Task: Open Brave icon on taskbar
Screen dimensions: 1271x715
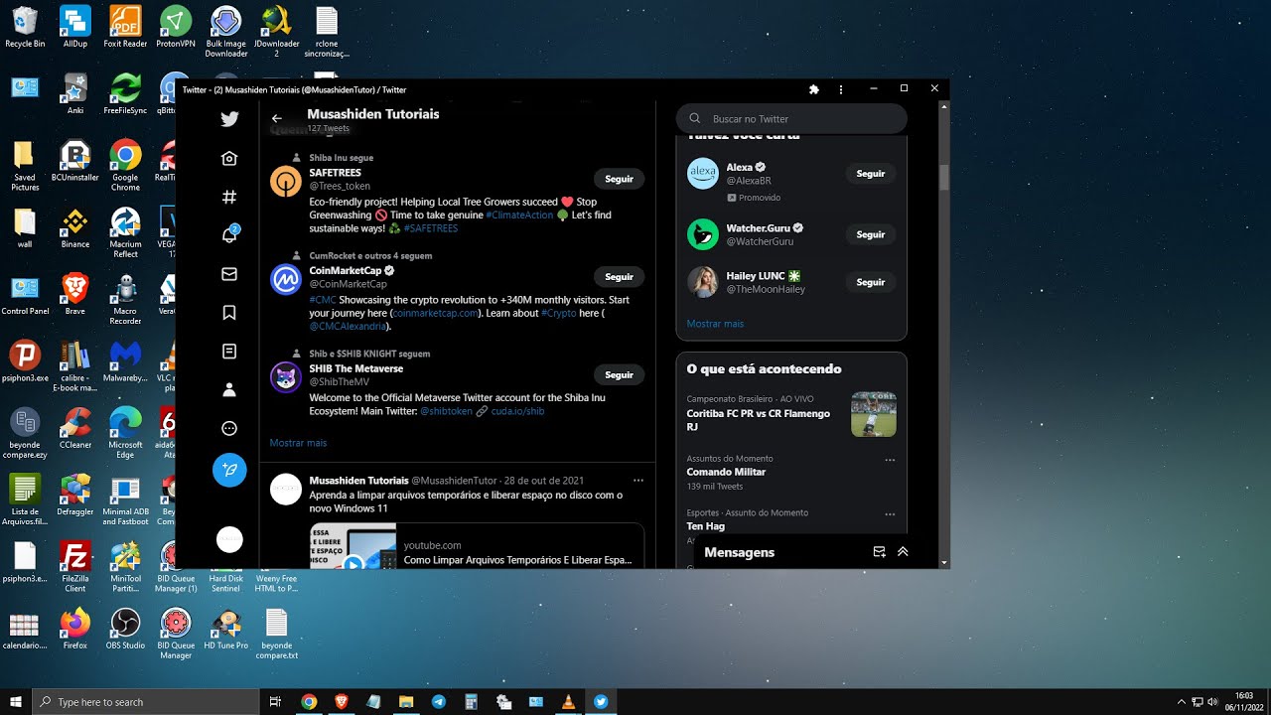Action: pyautogui.click(x=342, y=701)
